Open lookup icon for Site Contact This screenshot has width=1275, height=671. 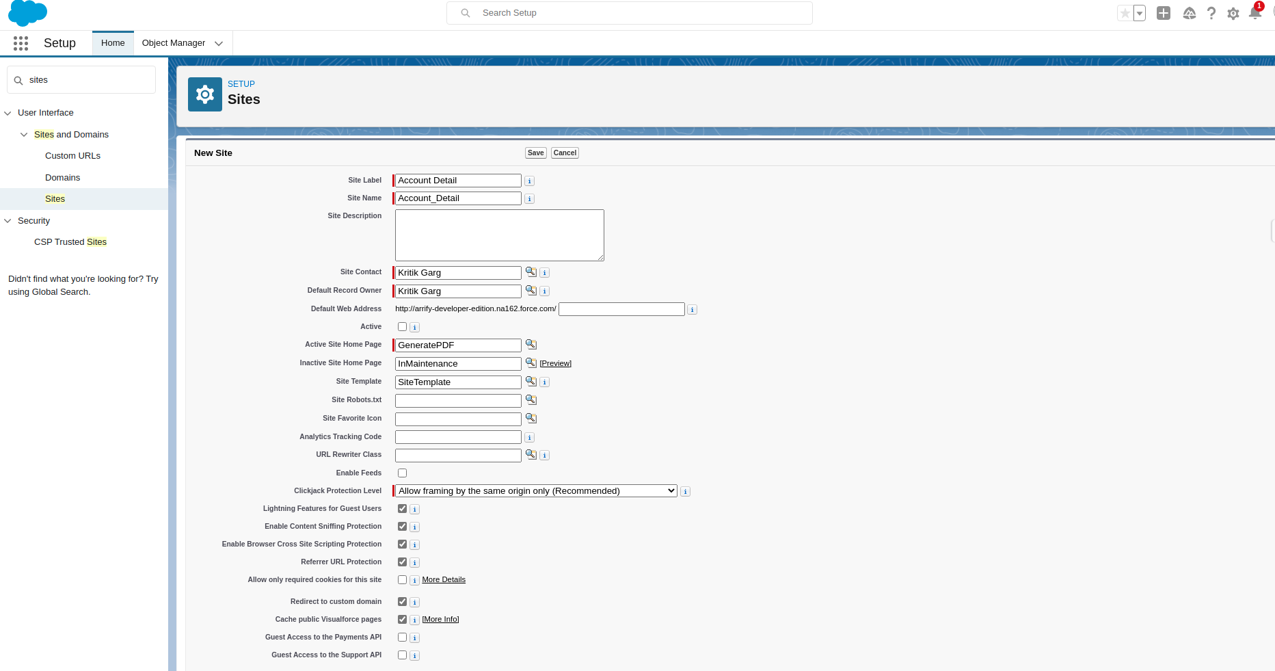(531, 272)
